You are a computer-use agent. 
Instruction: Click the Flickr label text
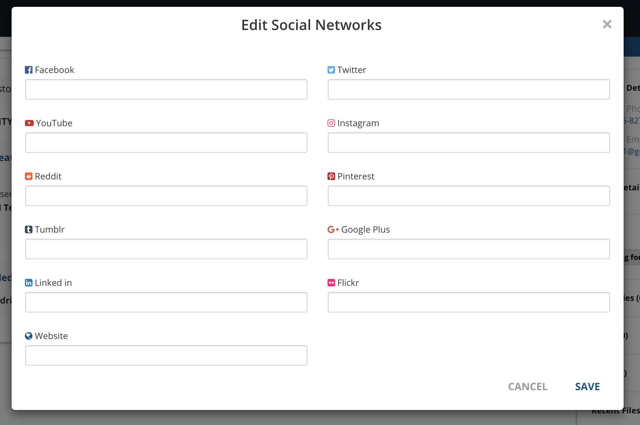[x=348, y=283]
